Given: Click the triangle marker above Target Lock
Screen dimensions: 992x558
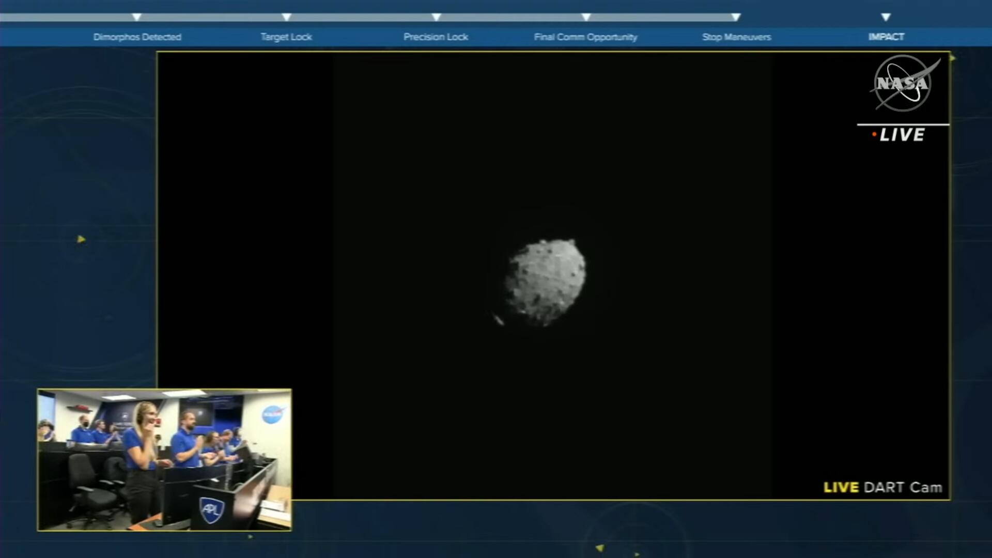Looking at the screenshot, I should point(286,17).
